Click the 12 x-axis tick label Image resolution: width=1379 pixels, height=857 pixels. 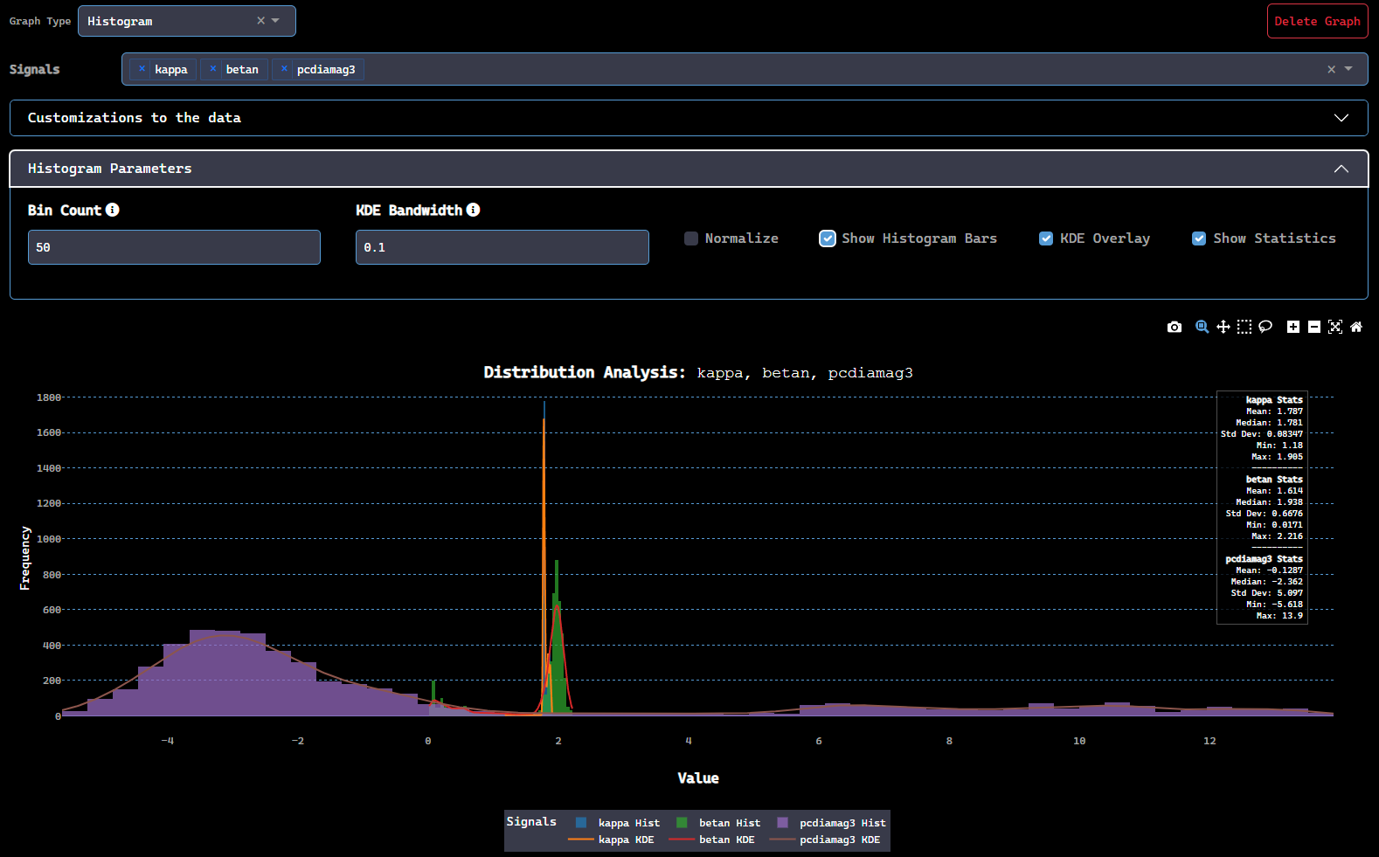point(1209,741)
